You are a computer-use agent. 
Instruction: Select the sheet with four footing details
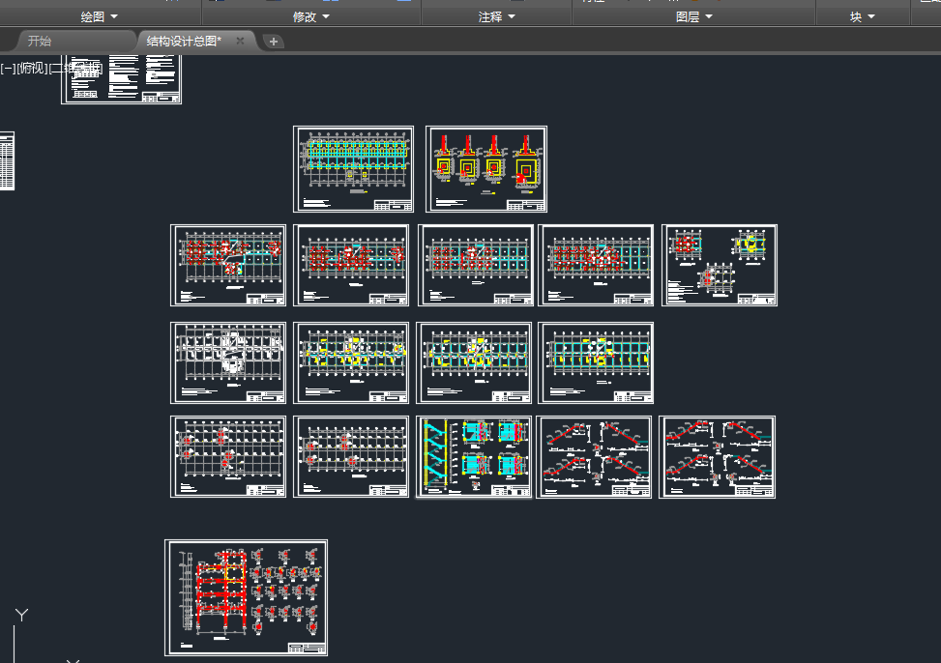[486, 169]
